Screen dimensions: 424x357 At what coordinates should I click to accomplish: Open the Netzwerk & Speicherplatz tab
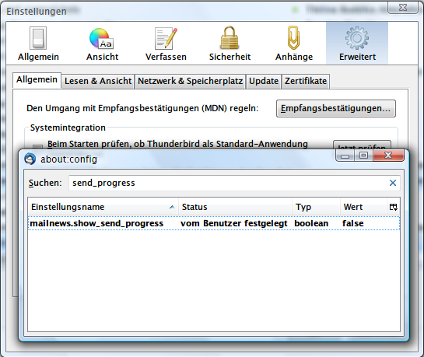(190, 81)
